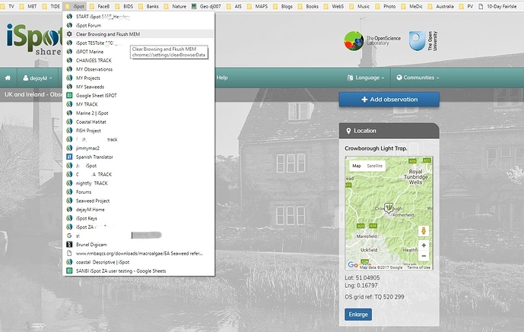Open the Photo bookmarks folder

pyautogui.click(x=386, y=6)
